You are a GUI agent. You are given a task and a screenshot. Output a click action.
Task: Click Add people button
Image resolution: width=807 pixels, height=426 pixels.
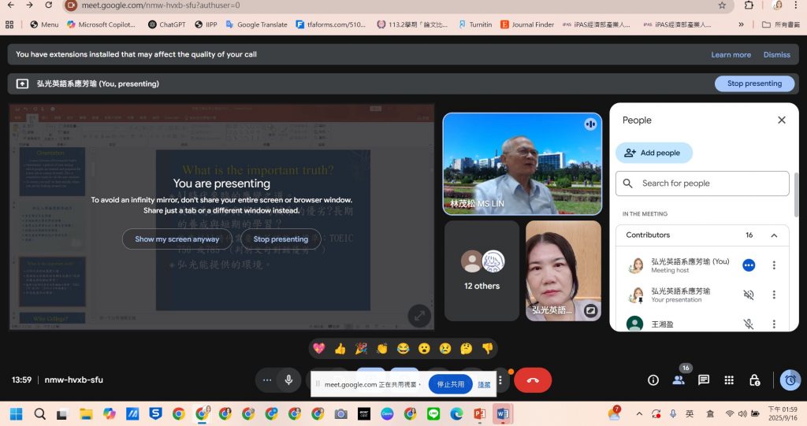[653, 153]
